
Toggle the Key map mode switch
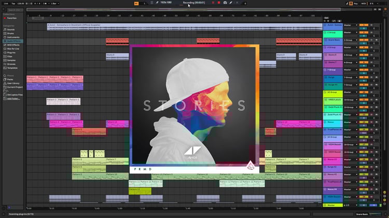point(355,4)
